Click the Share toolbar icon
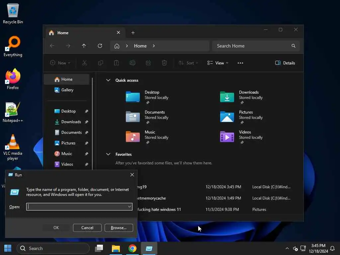Image resolution: width=340 pixels, height=255 pixels. 148,63
